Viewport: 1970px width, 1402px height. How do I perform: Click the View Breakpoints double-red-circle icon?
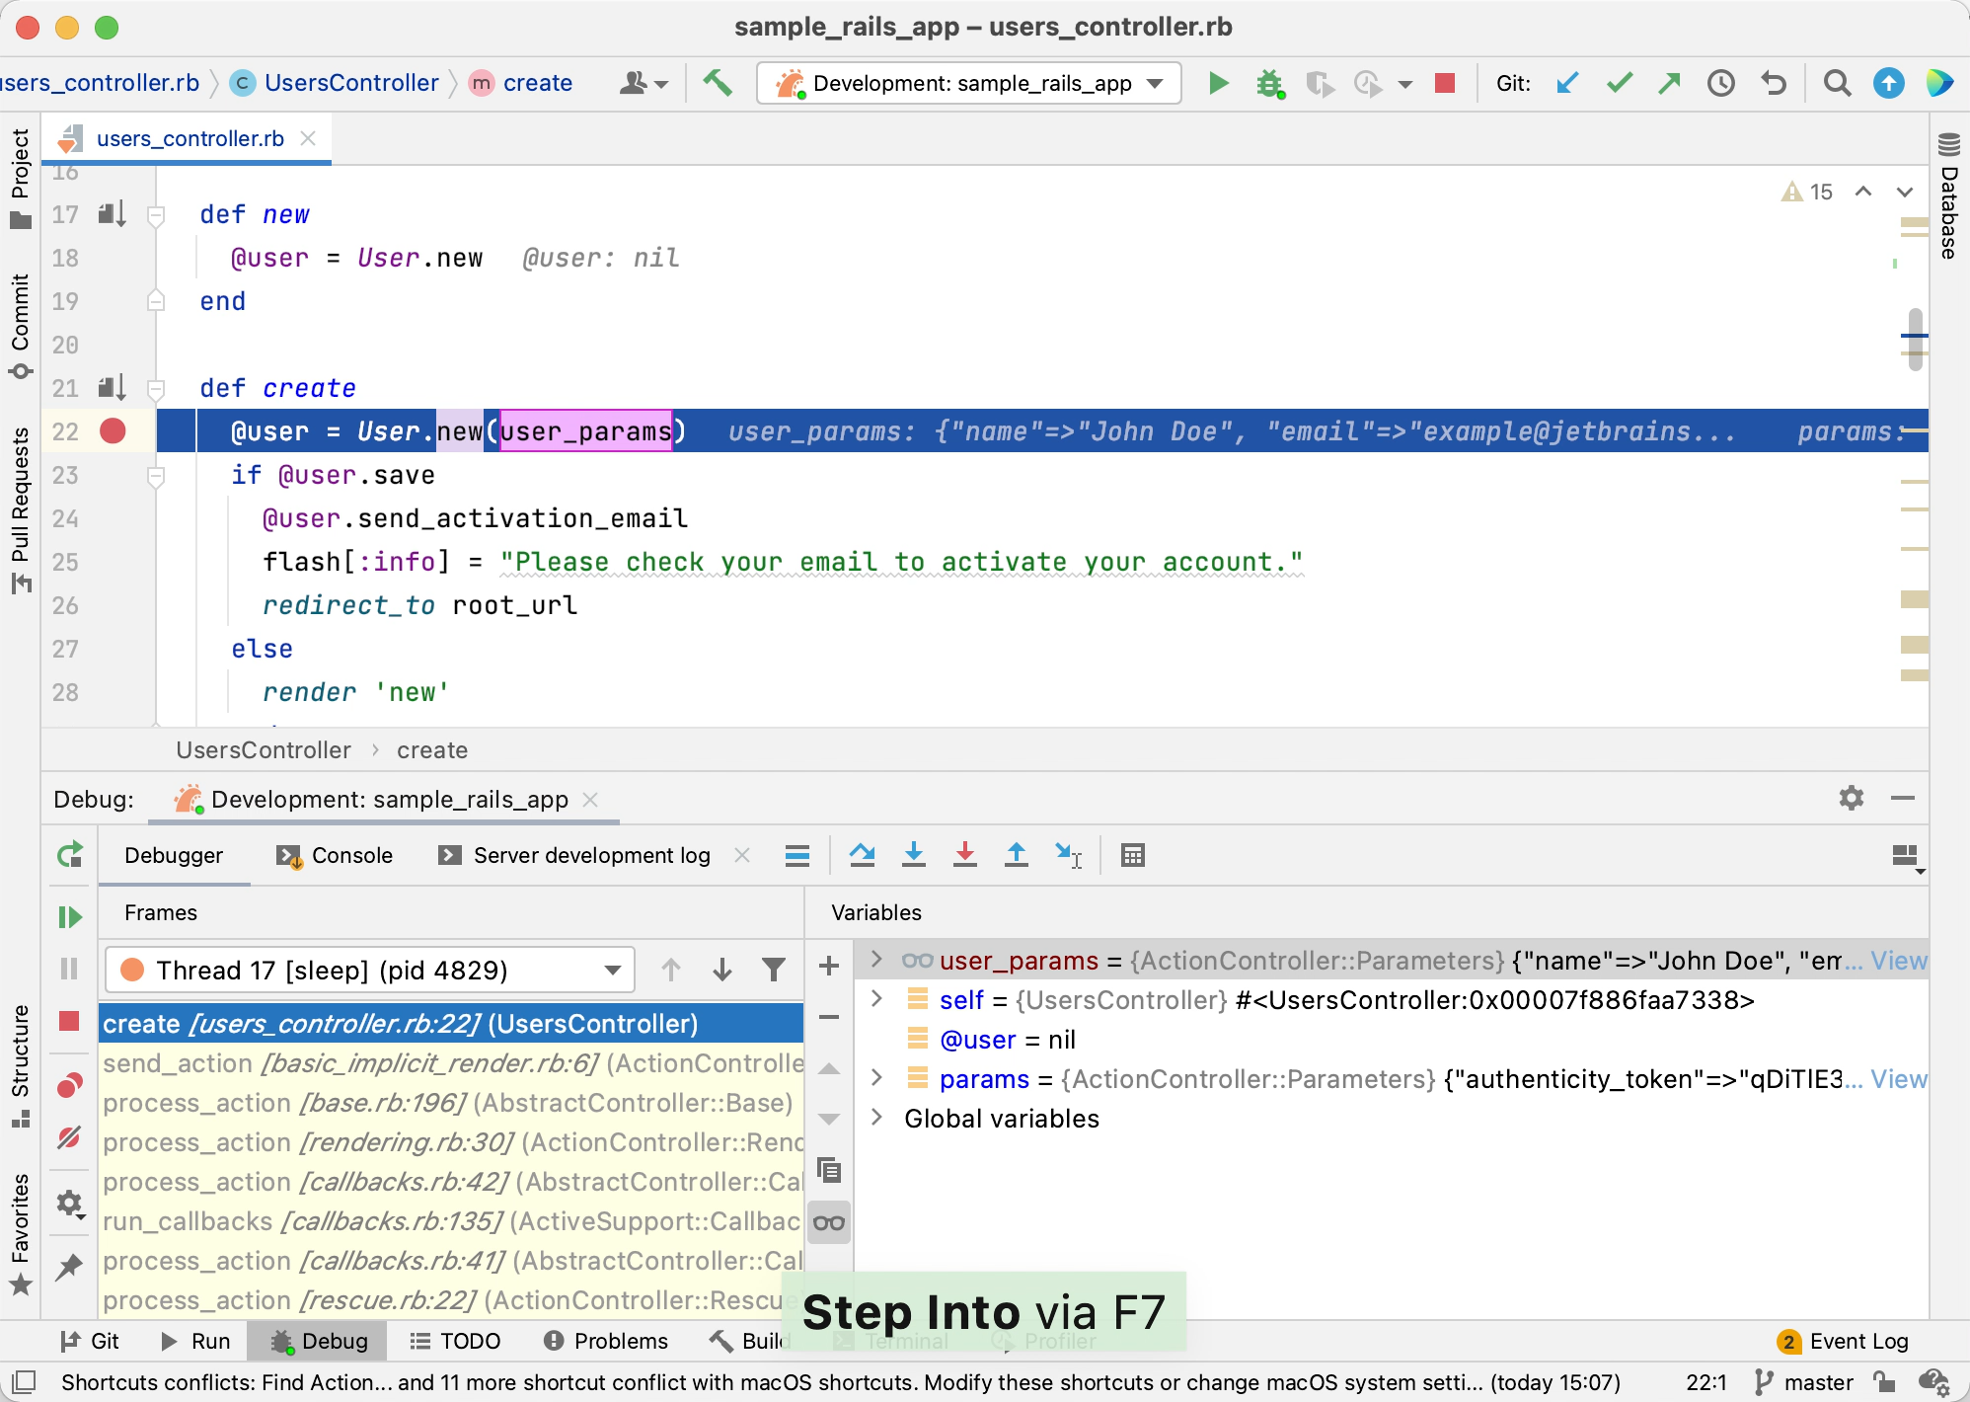(x=69, y=1085)
